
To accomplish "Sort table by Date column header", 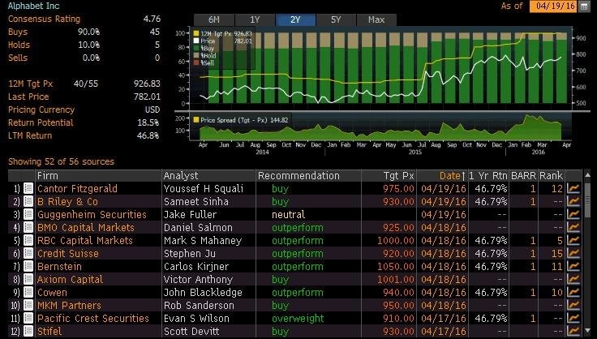I will (442, 176).
